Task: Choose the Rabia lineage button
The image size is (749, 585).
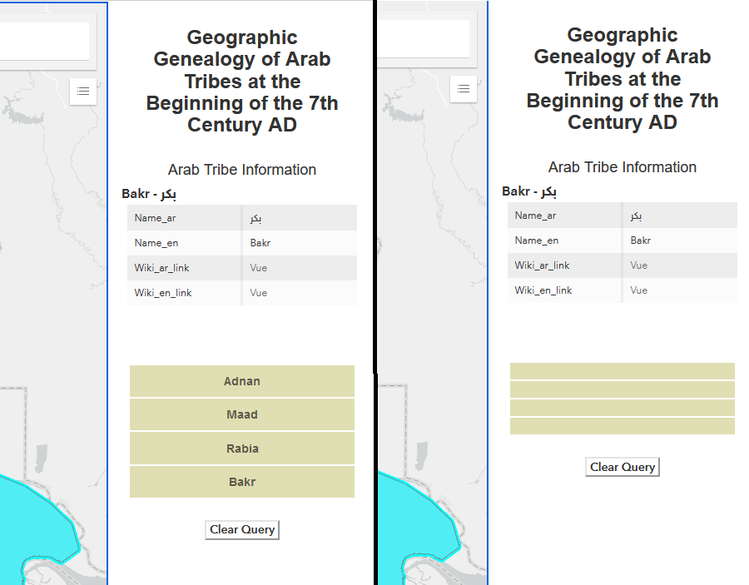Action: point(242,449)
